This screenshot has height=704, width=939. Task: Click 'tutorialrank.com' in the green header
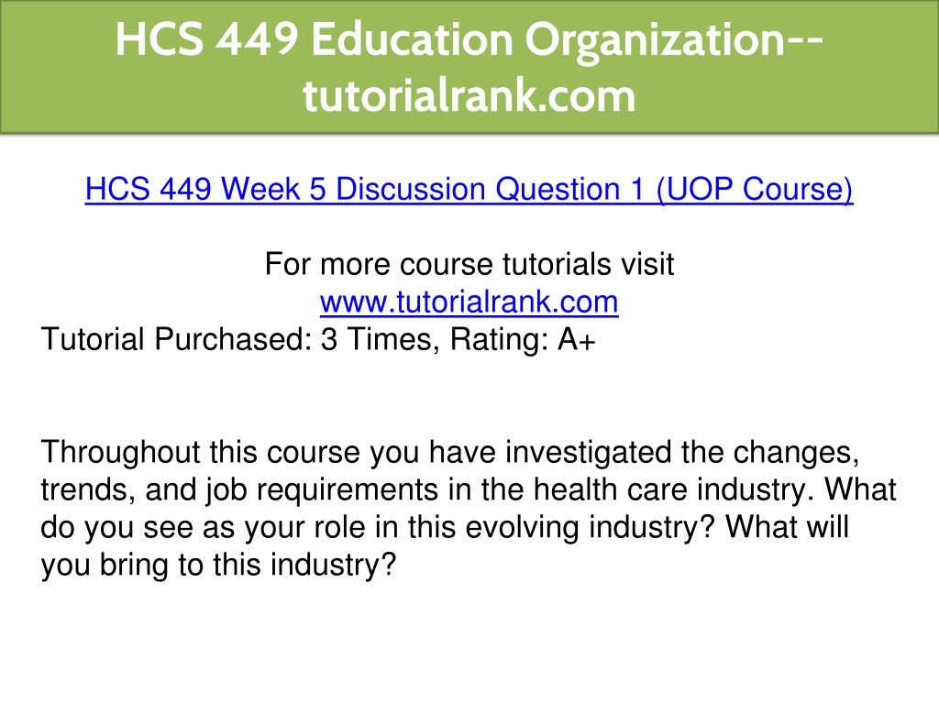pyautogui.click(x=469, y=95)
